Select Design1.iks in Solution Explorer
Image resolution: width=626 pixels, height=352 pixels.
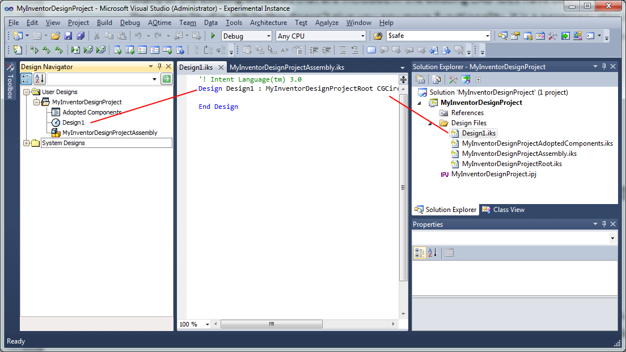(x=479, y=133)
